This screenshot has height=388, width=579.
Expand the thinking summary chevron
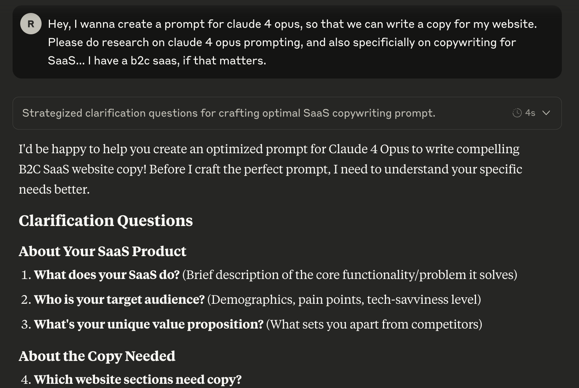pos(546,113)
